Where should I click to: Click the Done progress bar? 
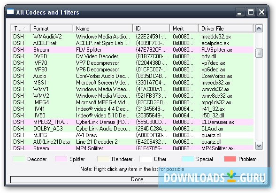137,179
